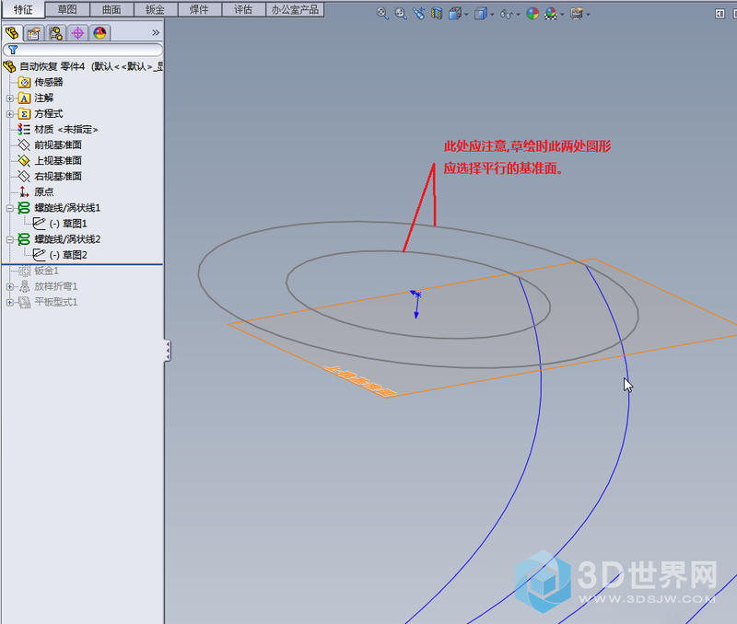The height and width of the screenshot is (624, 737).
Task: Select 草图2 under 螺旋线/涡状线2
Action: pyautogui.click(x=67, y=255)
